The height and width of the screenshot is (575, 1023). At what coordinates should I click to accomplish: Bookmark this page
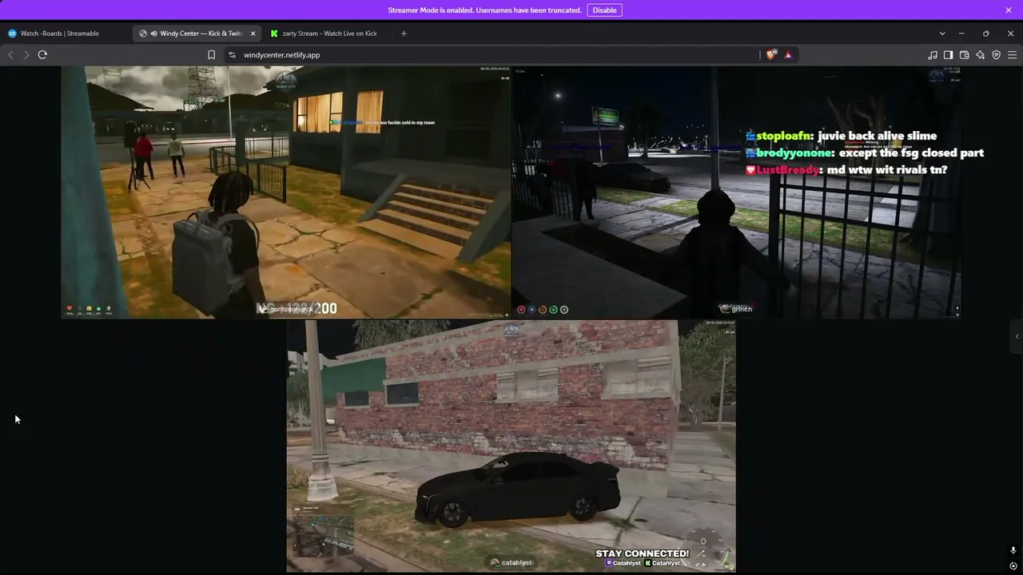point(211,55)
